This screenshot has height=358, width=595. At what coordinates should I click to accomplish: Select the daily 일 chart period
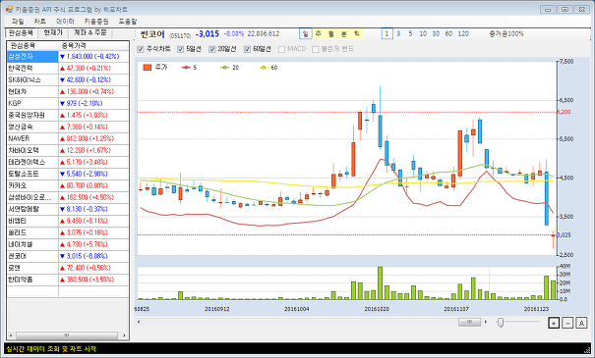(306, 33)
